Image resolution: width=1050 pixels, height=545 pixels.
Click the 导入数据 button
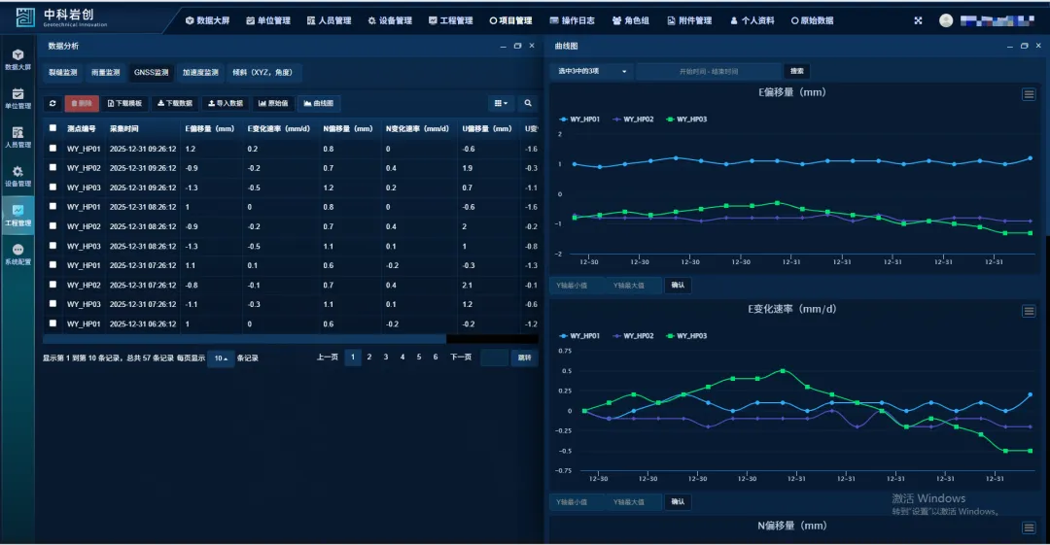[225, 103]
